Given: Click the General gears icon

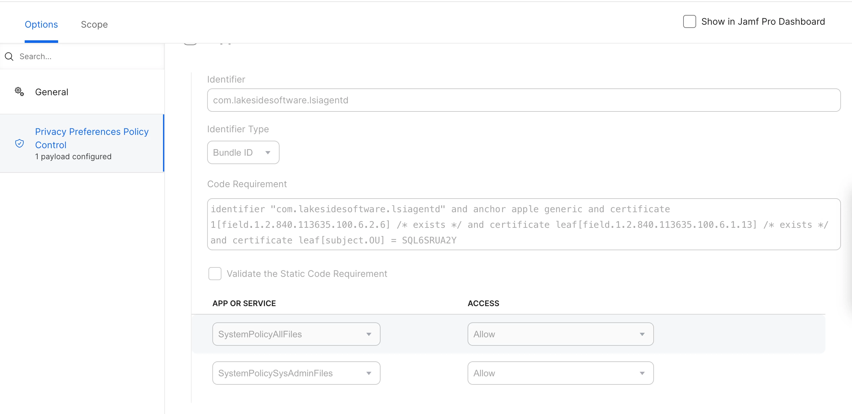Looking at the screenshot, I should [x=19, y=92].
